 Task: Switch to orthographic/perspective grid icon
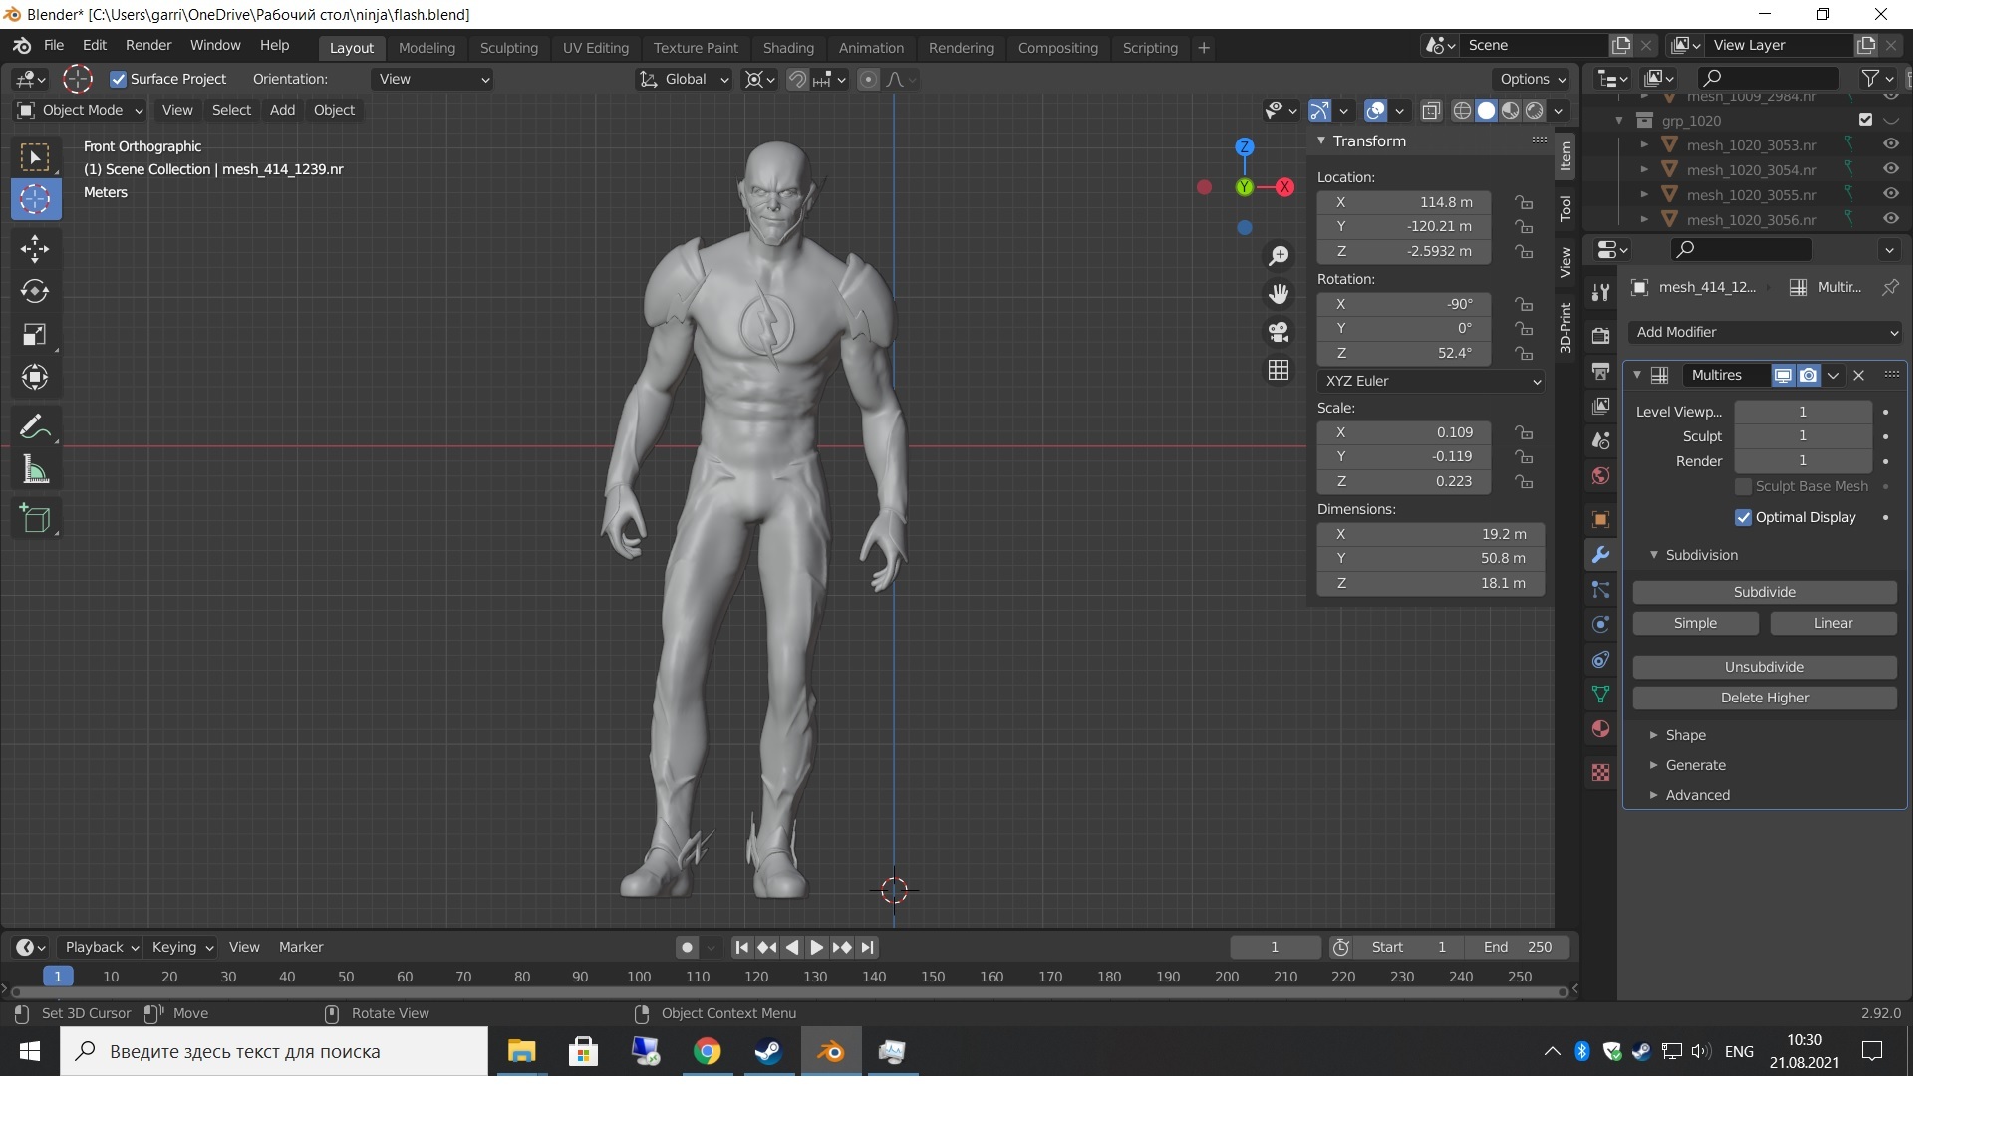click(1279, 370)
